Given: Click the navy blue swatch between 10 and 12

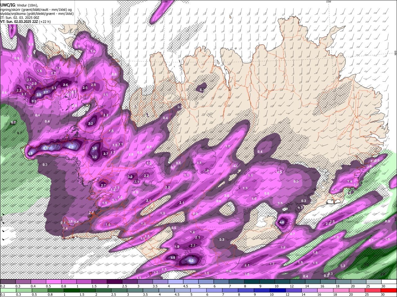Looking at the screenshot, I should pos(277,290).
